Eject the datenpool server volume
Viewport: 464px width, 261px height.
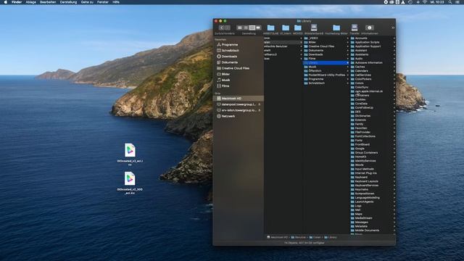pos(260,104)
